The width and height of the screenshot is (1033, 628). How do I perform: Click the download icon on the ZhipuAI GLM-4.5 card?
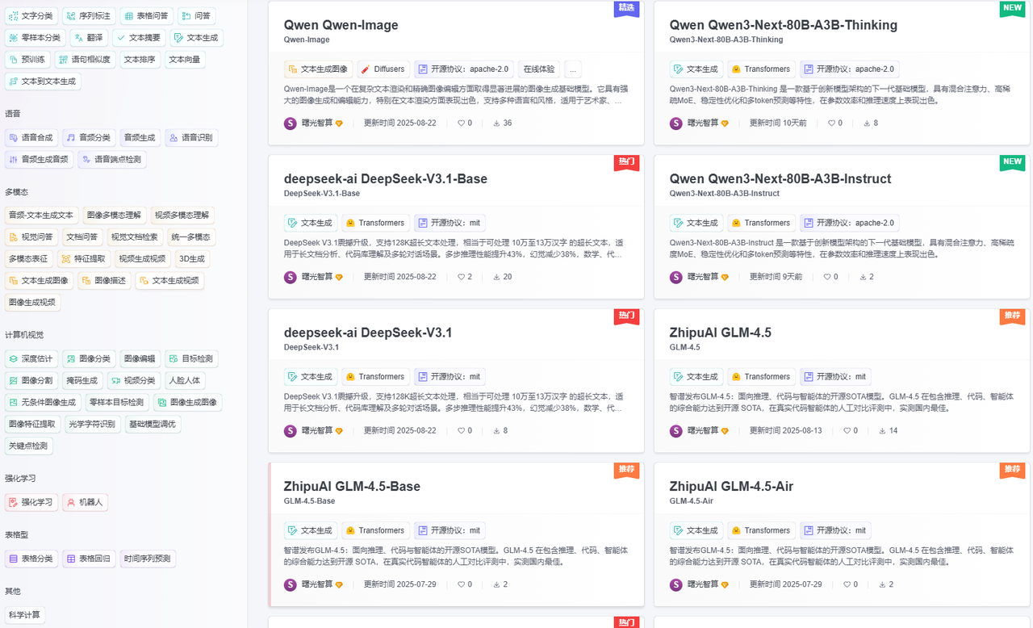point(882,431)
